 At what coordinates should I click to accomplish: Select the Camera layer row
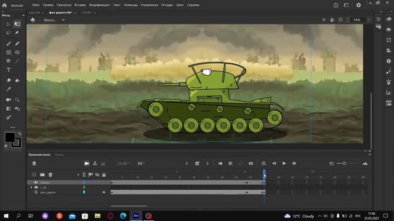[68, 182]
